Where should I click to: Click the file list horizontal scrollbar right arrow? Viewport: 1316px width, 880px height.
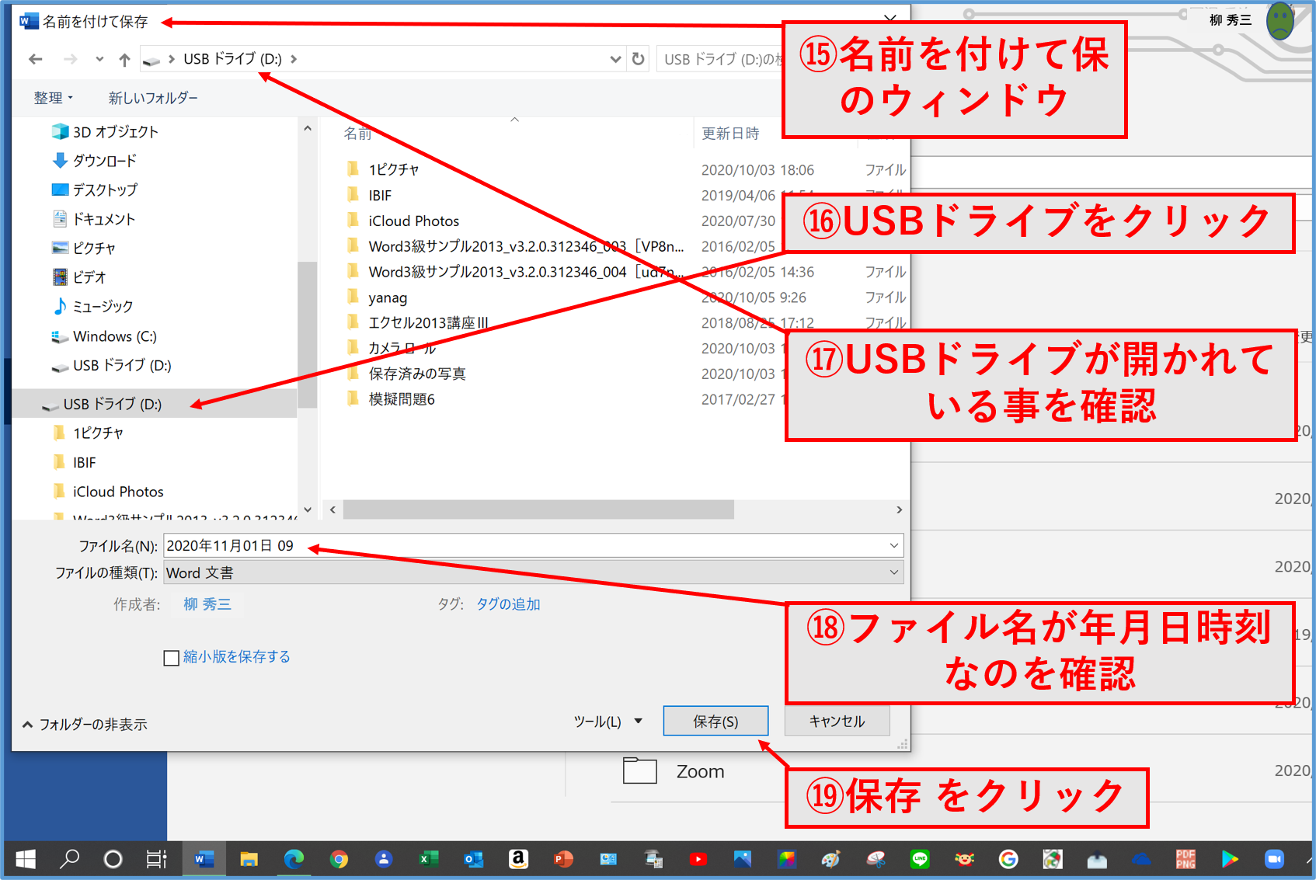tap(899, 510)
